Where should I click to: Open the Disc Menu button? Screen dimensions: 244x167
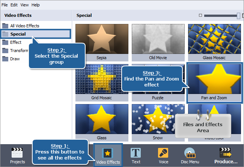click(x=190, y=156)
